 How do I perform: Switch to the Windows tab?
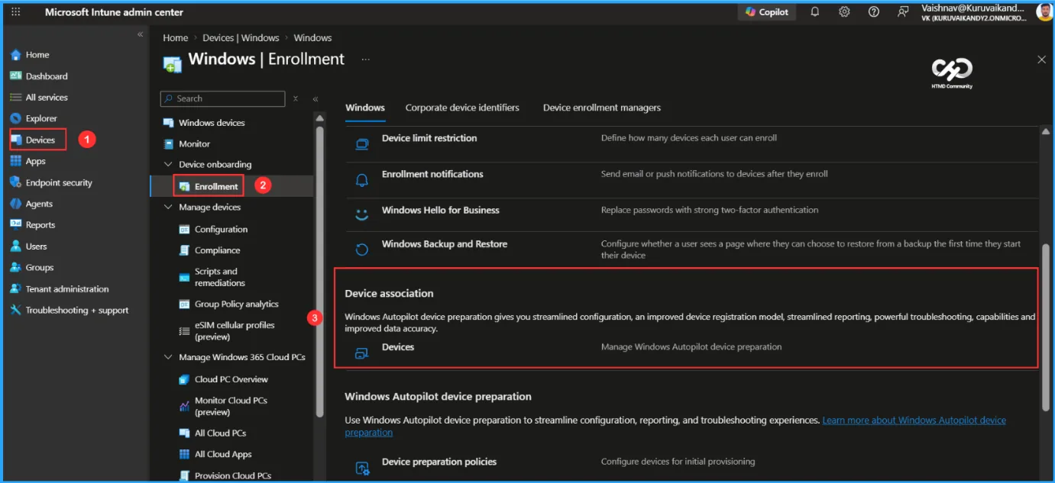pos(365,108)
